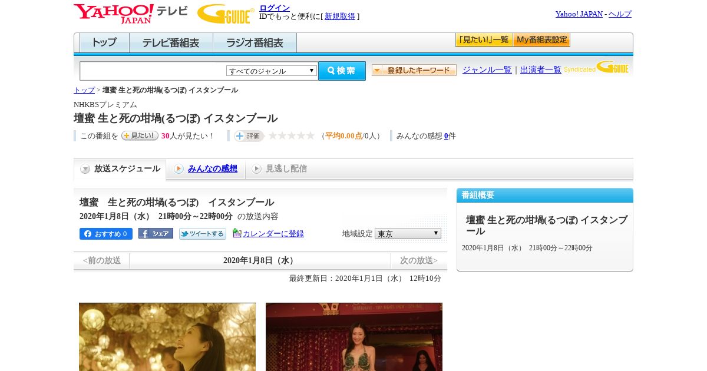707x371 pixels.
Task: Click the みんなの感想 0件 count link
Action: 446,136
